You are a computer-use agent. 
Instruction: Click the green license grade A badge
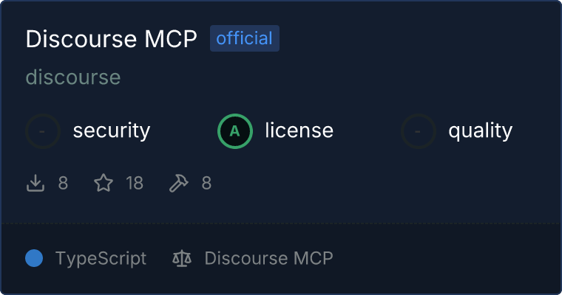point(235,131)
